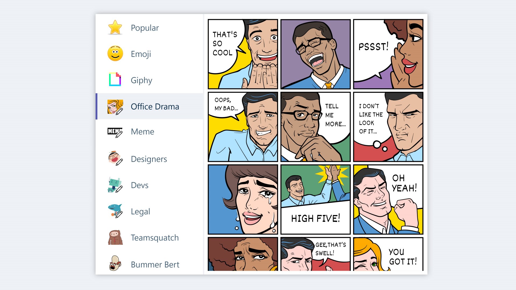Screen dimensions: 516x290
Task: Insert the "Tell Me More" sticker
Action: [315, 127]
